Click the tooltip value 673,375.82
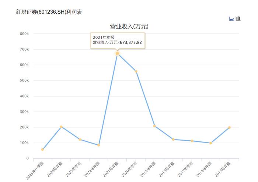This screenshot has width=258, height=182. pyautogui.click(x=131, y=42)
